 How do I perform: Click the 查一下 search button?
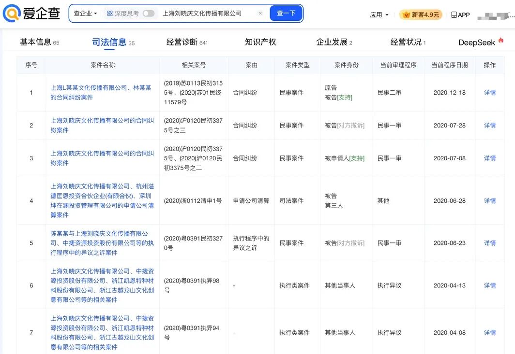pos(286,14)
